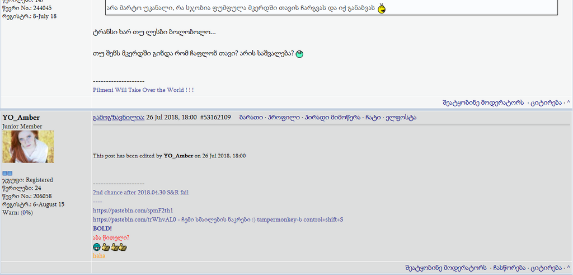Click the 'წერილები: 24' post count text
The height and width of the screenshot is (275, 573).
tap(22, 188)
